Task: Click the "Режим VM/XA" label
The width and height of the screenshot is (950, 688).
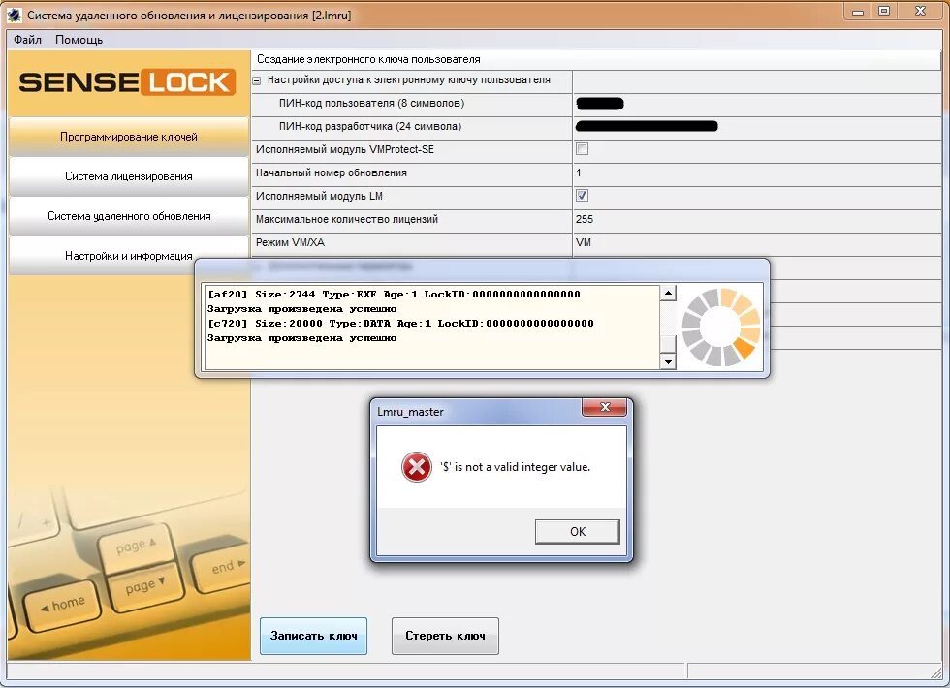Action: tap(290, 242)
